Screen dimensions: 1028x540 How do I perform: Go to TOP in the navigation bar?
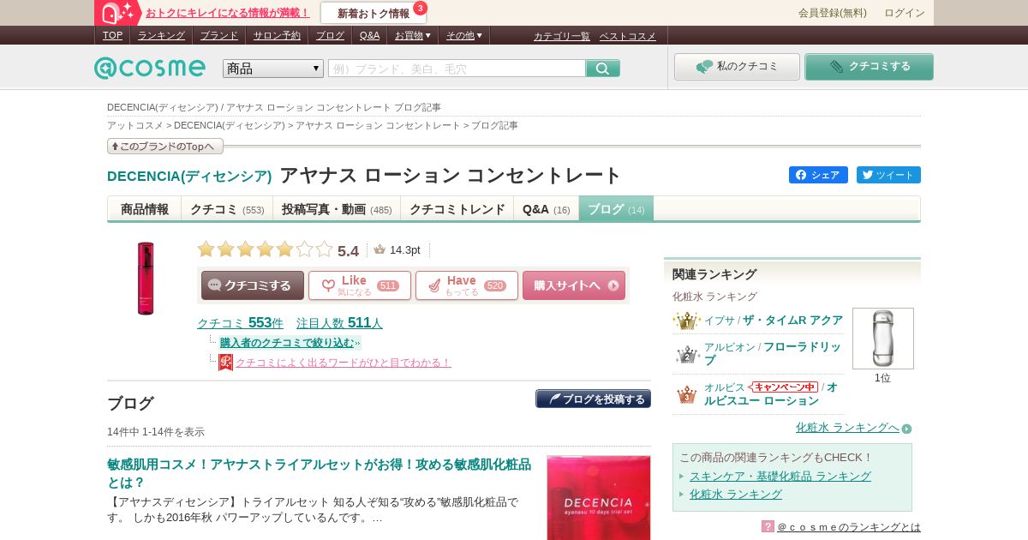pyautogui.click(x=112, y=35)
